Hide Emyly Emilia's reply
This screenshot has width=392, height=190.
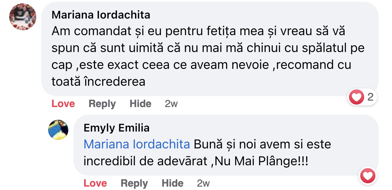[x=172, y=183]
